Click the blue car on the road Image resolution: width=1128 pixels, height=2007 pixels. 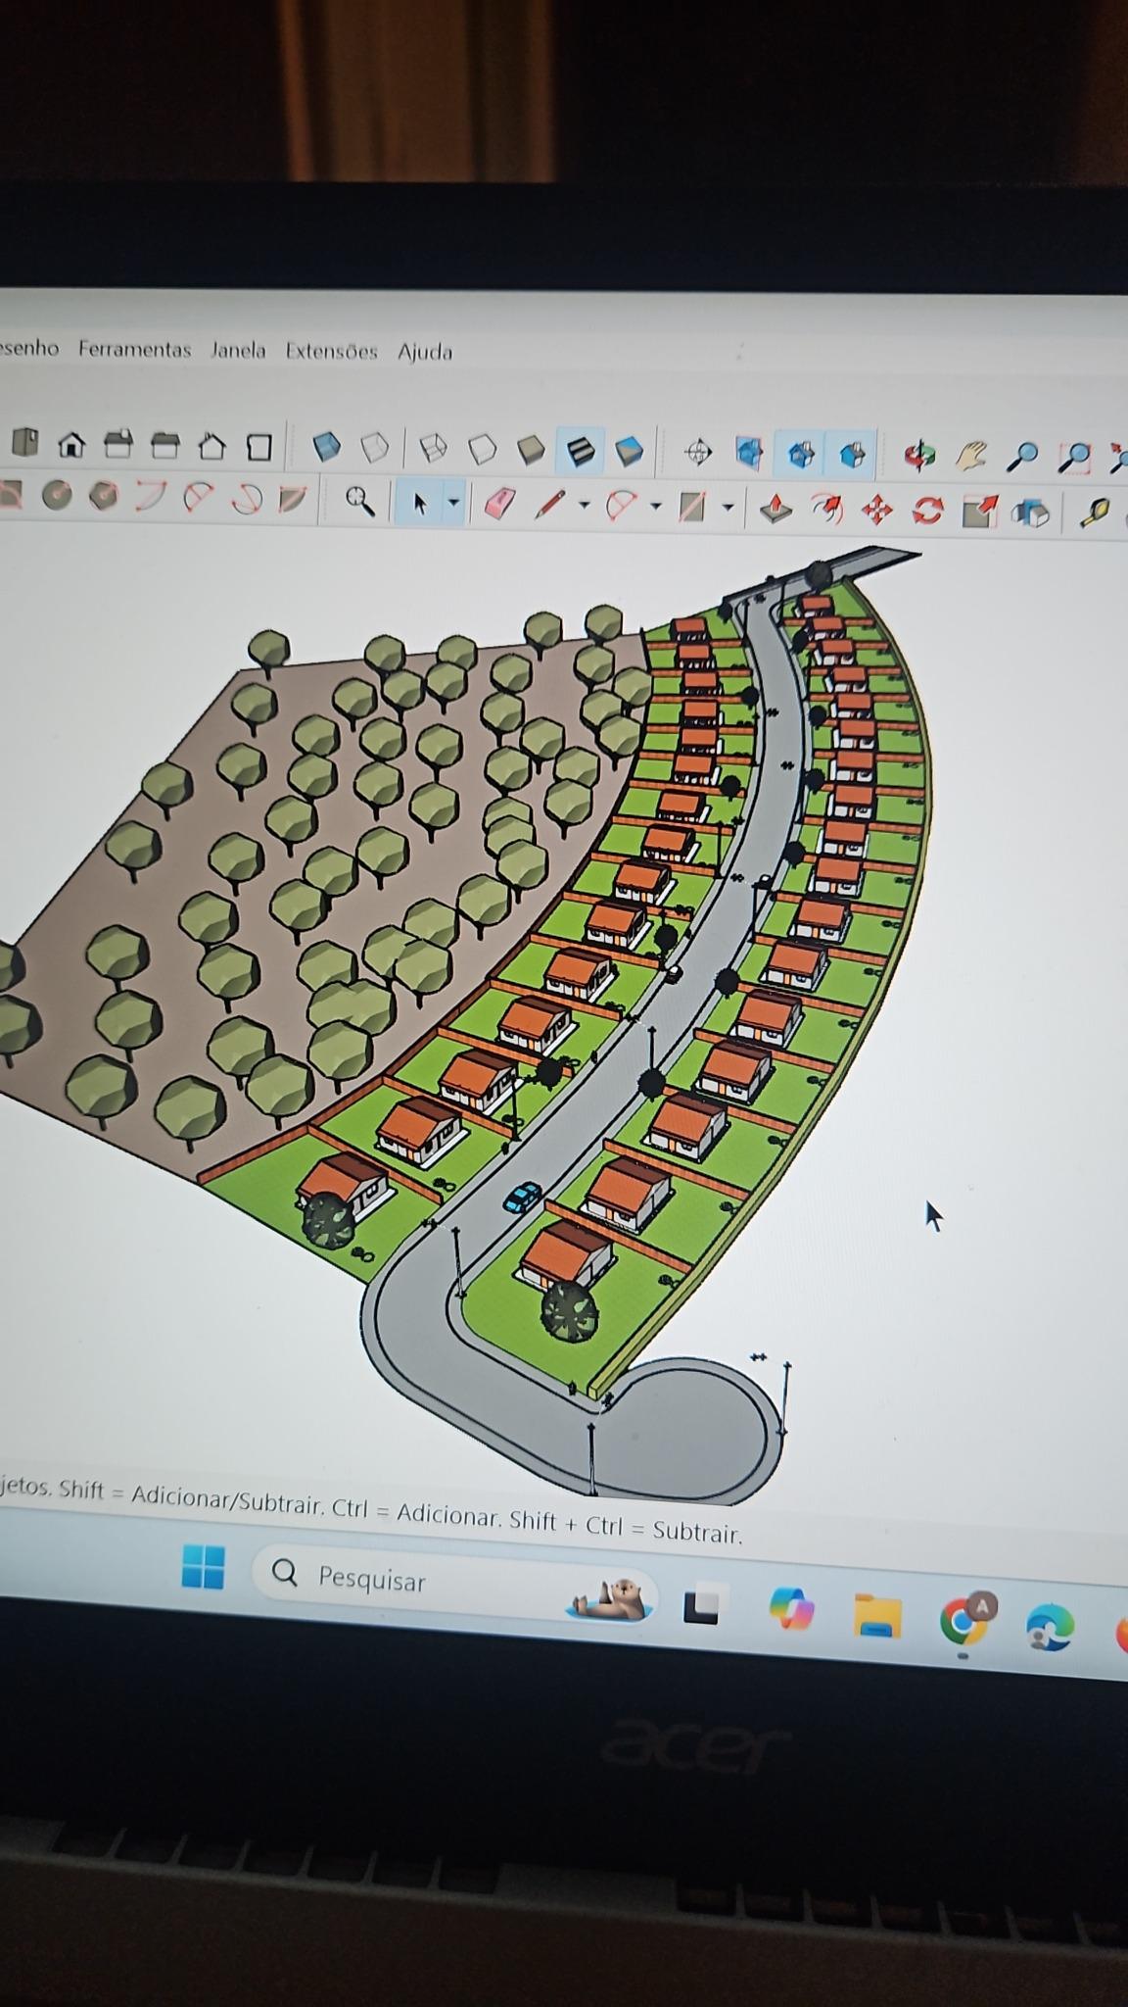coord(522,1196)
